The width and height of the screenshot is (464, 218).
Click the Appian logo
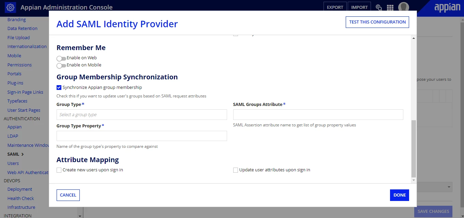(447, 8)
